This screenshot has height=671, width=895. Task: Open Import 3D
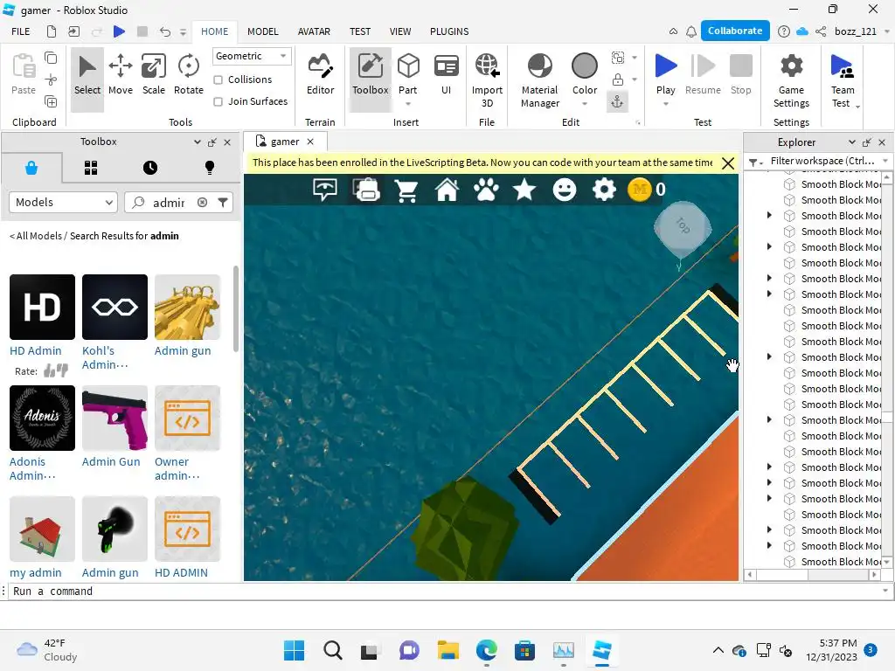(x=487, y=80)
